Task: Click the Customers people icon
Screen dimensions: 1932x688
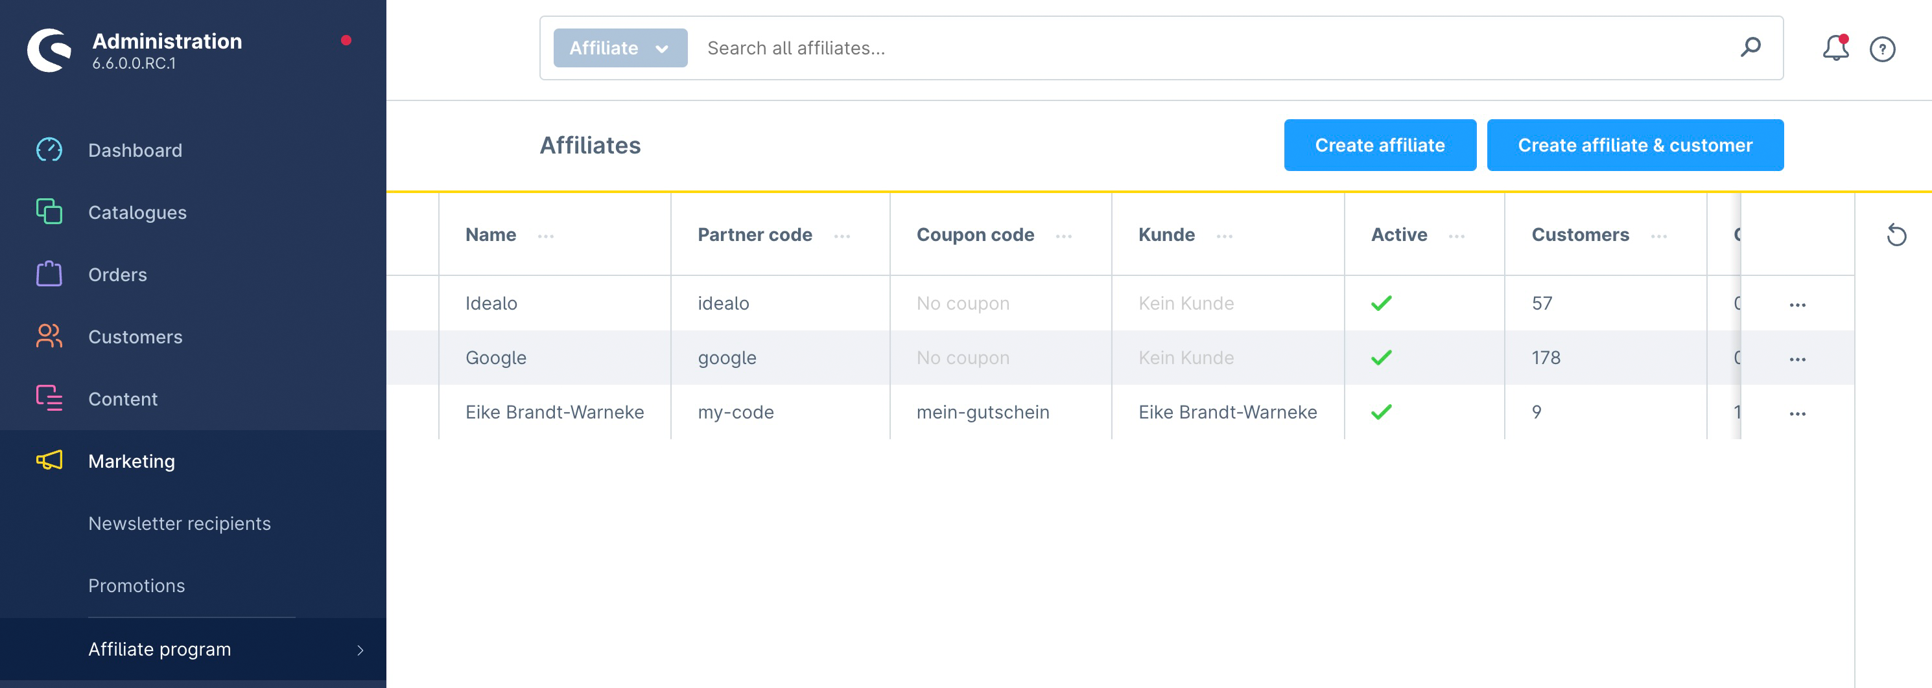Action: pyautogui.click(x=49, y=336)
